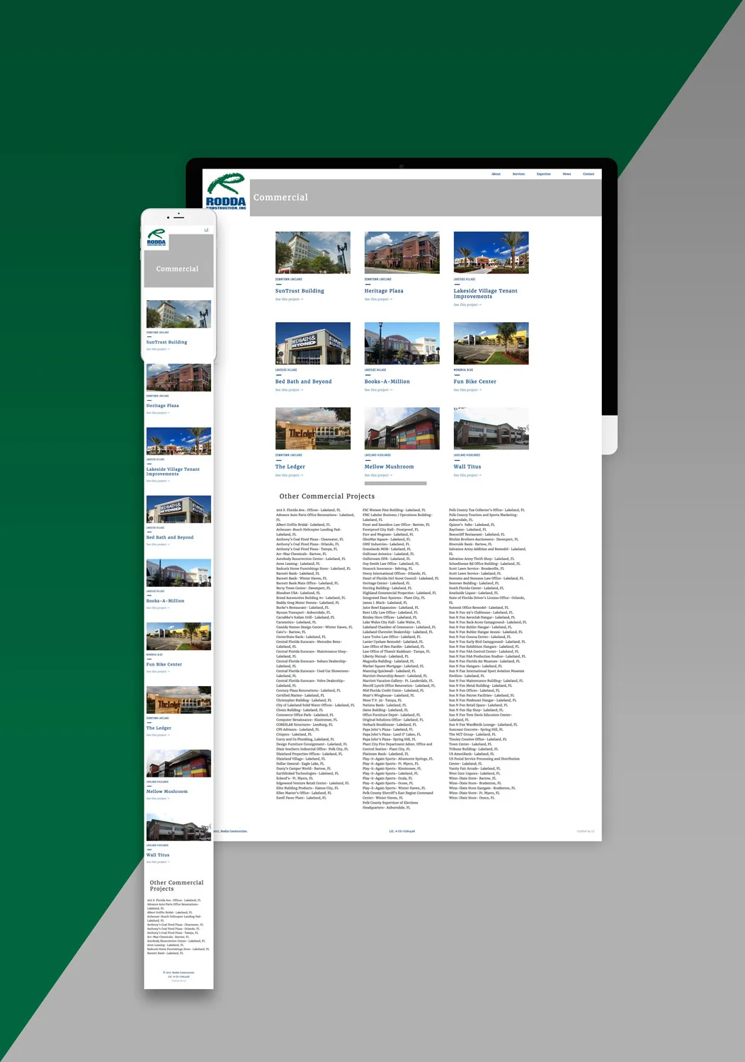Click 'See this project' under desktop Books-A-Million

[x=378, y=390]
